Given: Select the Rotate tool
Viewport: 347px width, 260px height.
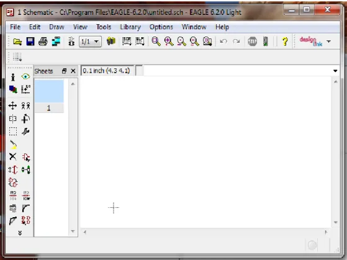Looking at the screenshot, I should coord(25,119).
